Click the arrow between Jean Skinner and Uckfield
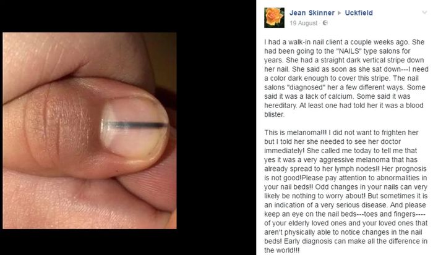Viewport: 433px width, 255px height. pyautogui.click(x=340, y=13)
